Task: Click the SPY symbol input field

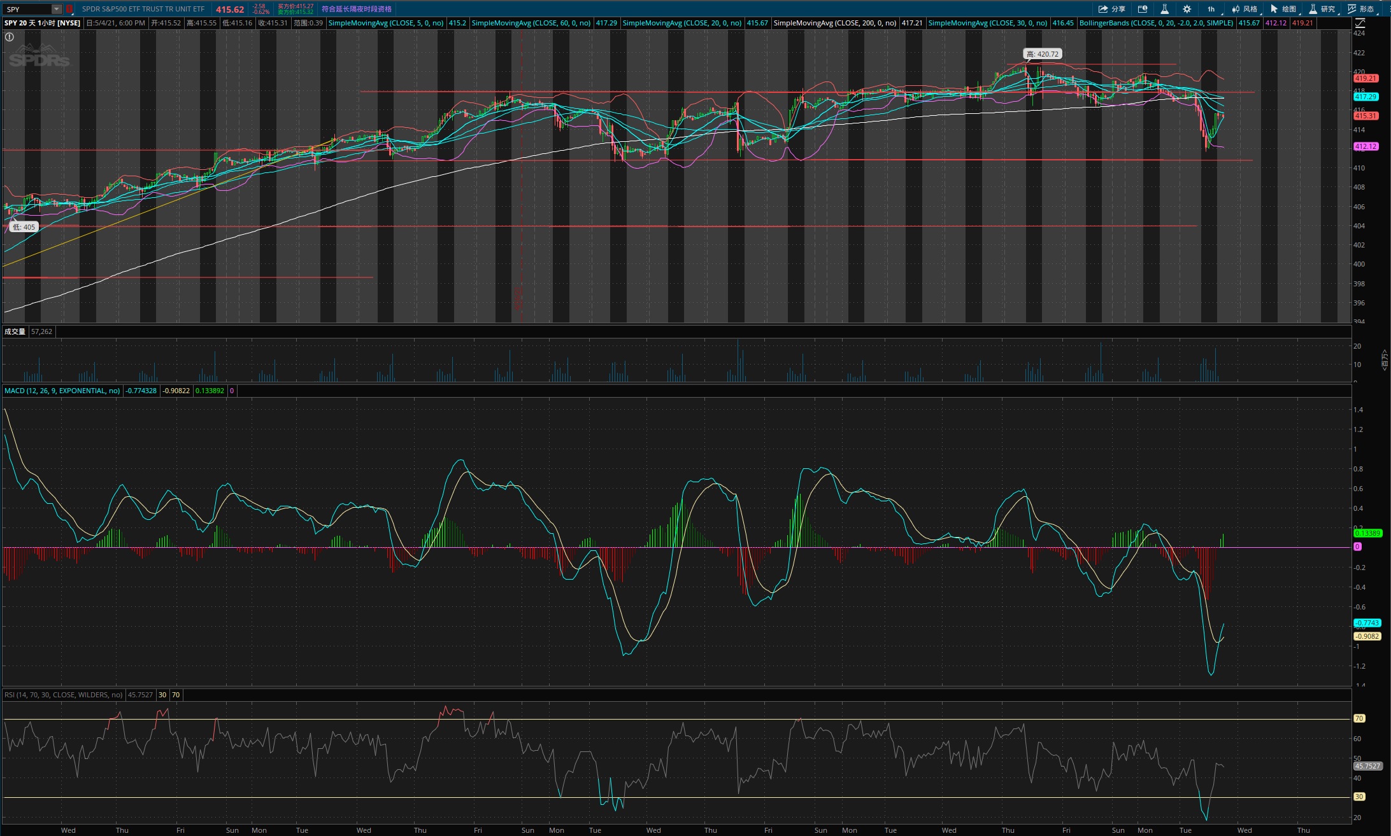Action: coord(27,9)
